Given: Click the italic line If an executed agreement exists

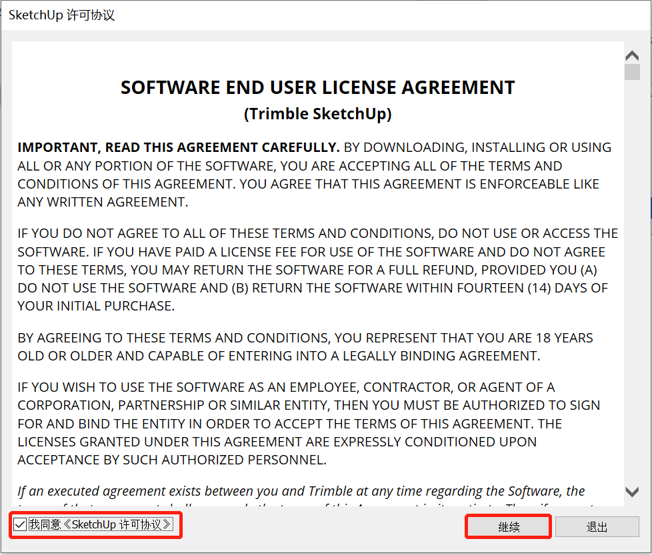Looking at the screenshot, I should [x=301, y=491].
